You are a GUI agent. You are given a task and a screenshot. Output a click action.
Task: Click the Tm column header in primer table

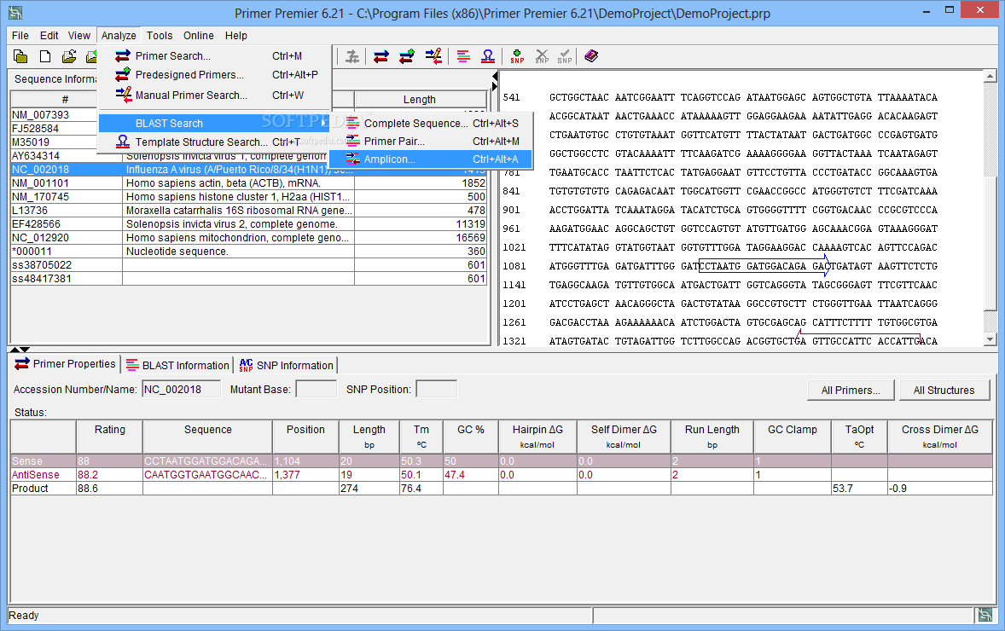pos(421,437)
